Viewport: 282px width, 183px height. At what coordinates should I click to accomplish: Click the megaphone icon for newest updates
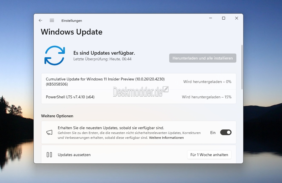tap(49, 133)
